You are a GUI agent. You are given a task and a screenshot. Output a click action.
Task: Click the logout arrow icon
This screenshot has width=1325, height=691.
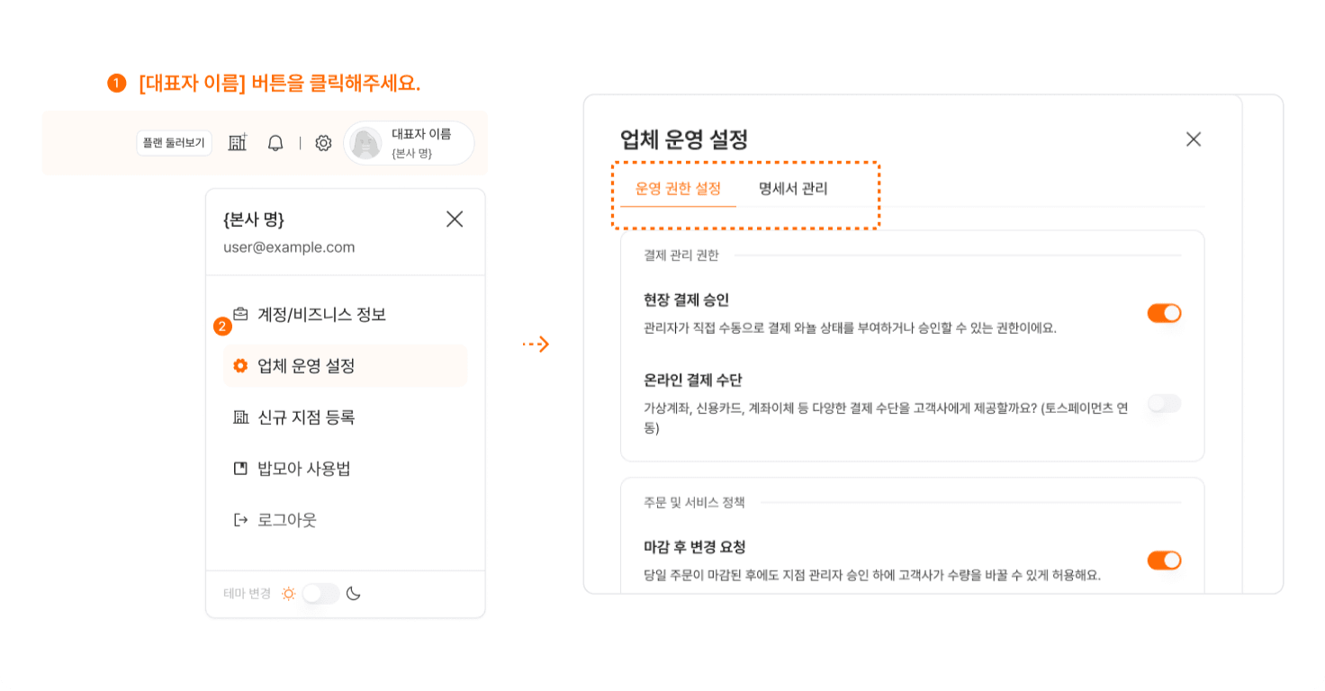(240, 520)
